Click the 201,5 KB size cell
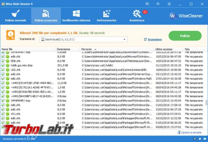The width and height of the screenshot is (208, 142). (x=63, y=65)
